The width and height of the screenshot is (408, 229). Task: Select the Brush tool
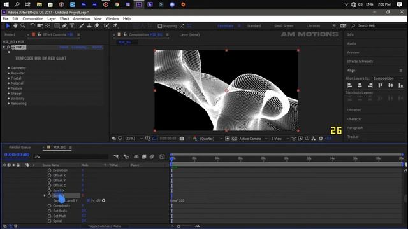click(x=82, y=25)
